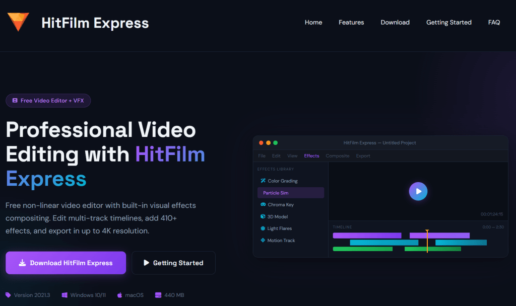516x306 pixels.
Task: Go to the Features page
Action: (351, 22)
